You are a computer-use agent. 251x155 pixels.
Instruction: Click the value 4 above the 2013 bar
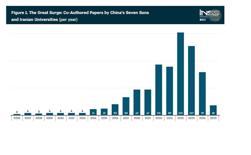point(82,111)
